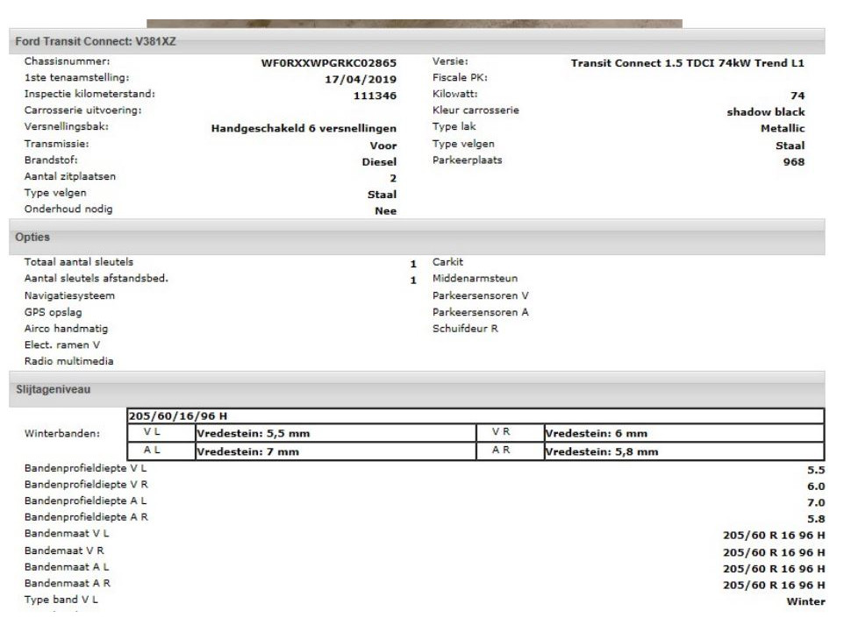Click chassis number 'WF0RXXWPGRKC02865'

328,63
